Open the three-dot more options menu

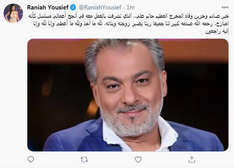pos(225,7)
